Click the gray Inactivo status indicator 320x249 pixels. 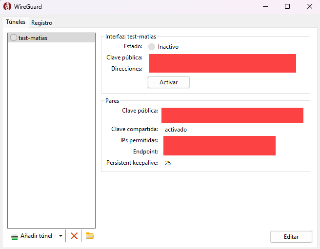coord(152,47)
